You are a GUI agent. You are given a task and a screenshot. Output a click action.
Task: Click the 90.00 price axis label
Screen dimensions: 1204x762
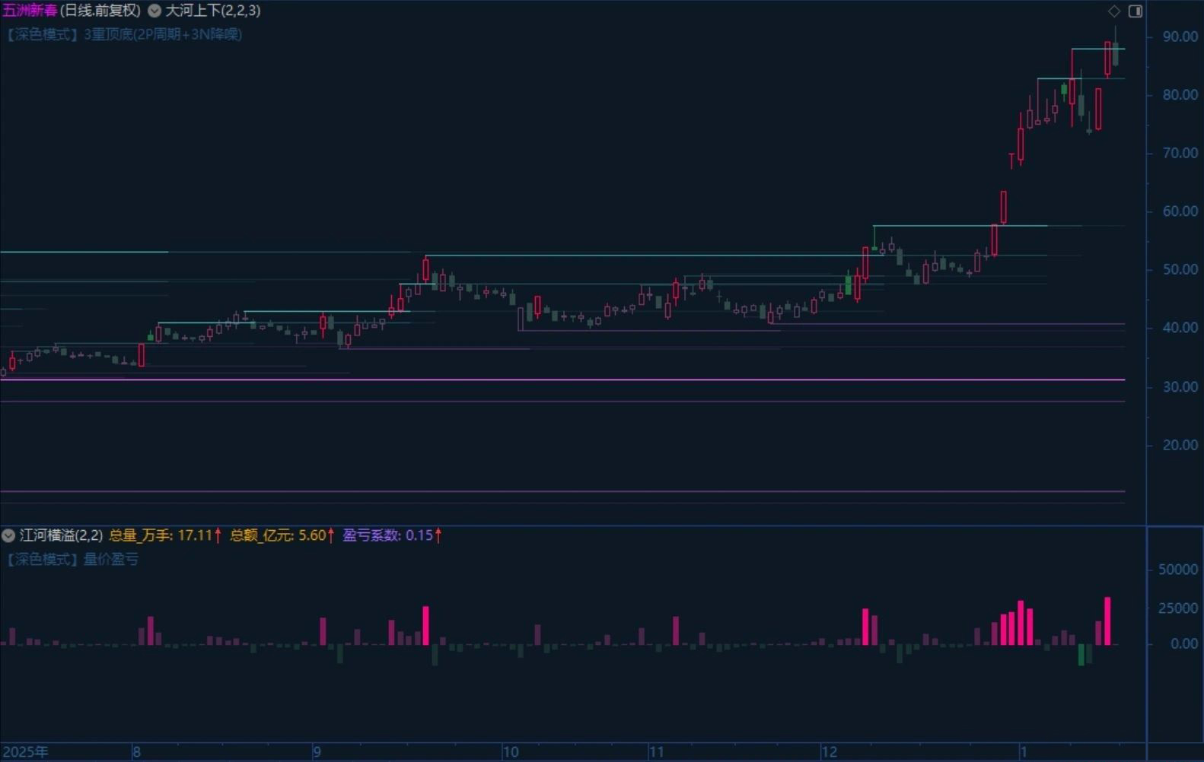pos(1180,37)
